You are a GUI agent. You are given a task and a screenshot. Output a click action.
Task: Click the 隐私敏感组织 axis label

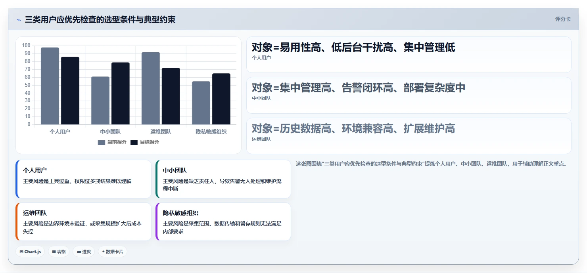(211, 132)
